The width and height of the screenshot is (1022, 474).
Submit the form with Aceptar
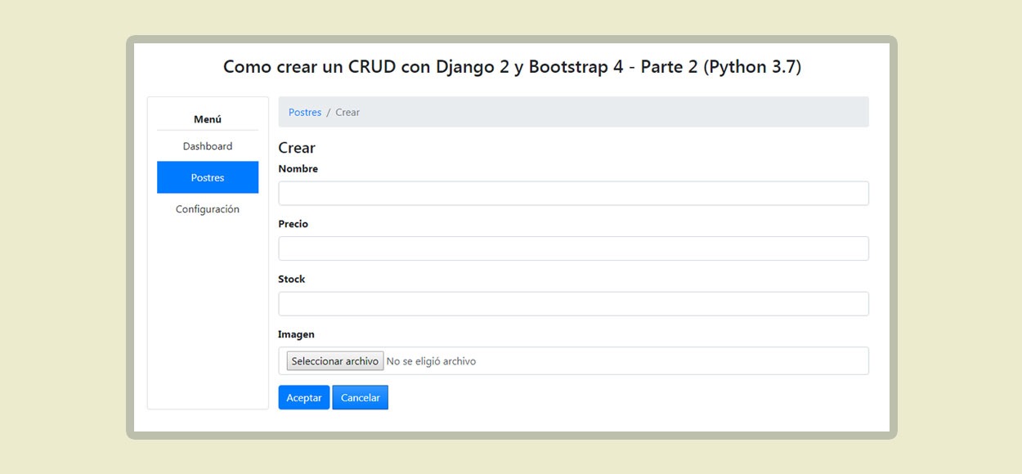coord(304,397)
